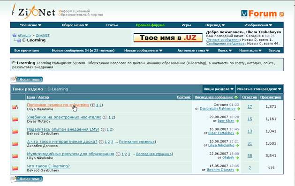Expand the Поиск dropdown
The height and width of the screenshot is (186, 295).
tap(225, 51)
